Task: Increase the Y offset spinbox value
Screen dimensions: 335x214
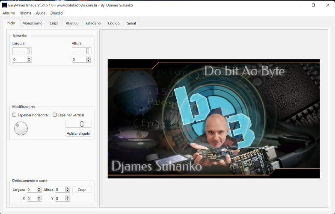Action: 68,197
